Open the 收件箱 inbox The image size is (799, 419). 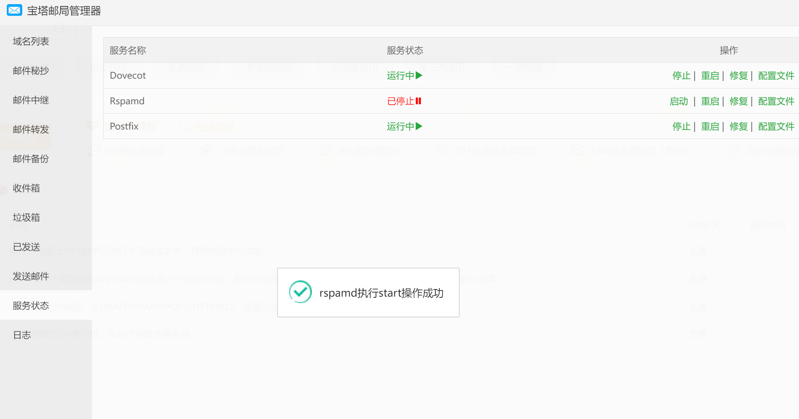pyautogui.click(x=26, y=188)
